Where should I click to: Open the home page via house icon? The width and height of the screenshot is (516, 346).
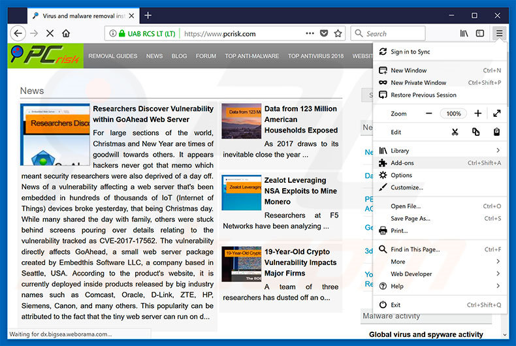tap(66, 33)
